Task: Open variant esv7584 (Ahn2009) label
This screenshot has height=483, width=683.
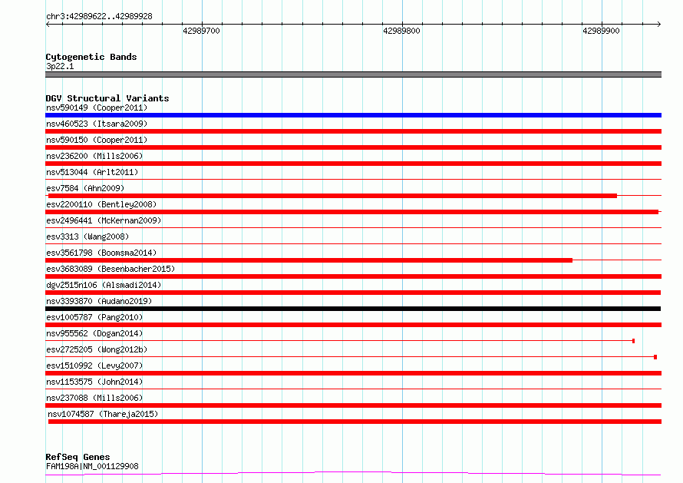Action: [85, 188]
